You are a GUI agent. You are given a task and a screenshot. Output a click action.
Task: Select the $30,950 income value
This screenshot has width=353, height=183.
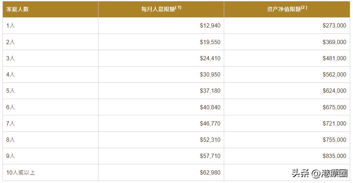point(210,75)
